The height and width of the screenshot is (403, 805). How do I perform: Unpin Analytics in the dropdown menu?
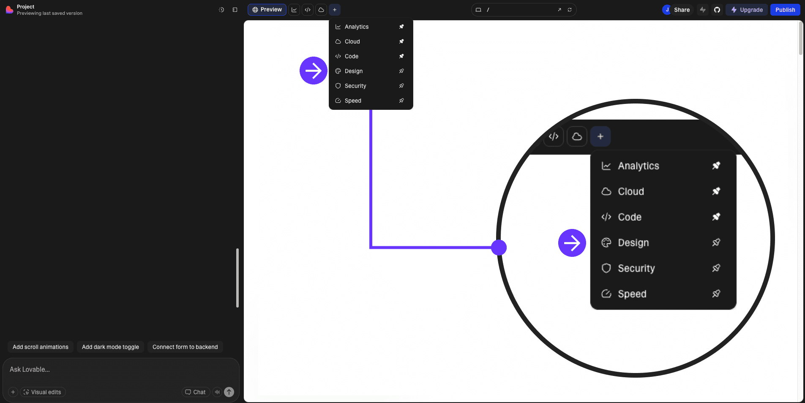click(x=401, y=27)
